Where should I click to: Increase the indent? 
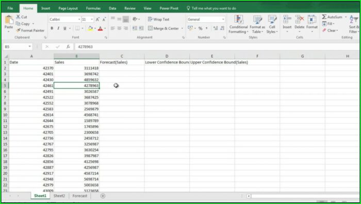(x=141, y=28)
